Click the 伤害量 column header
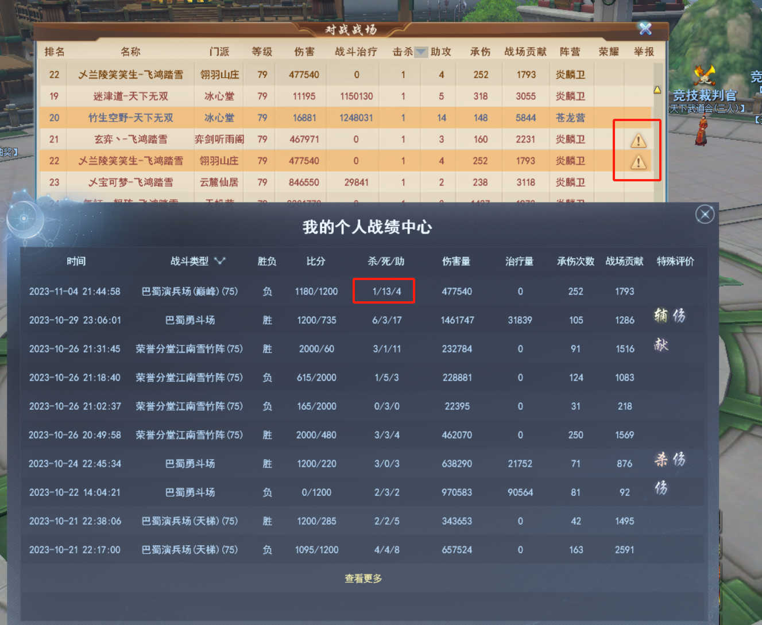 coord(457,261)
